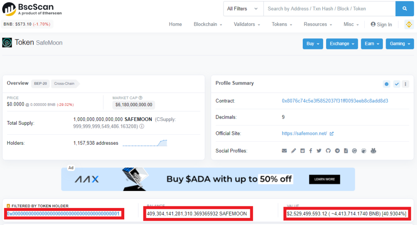Click the CSupply info icon
This screenshot has height=225, width=417.
coord(142,126)
